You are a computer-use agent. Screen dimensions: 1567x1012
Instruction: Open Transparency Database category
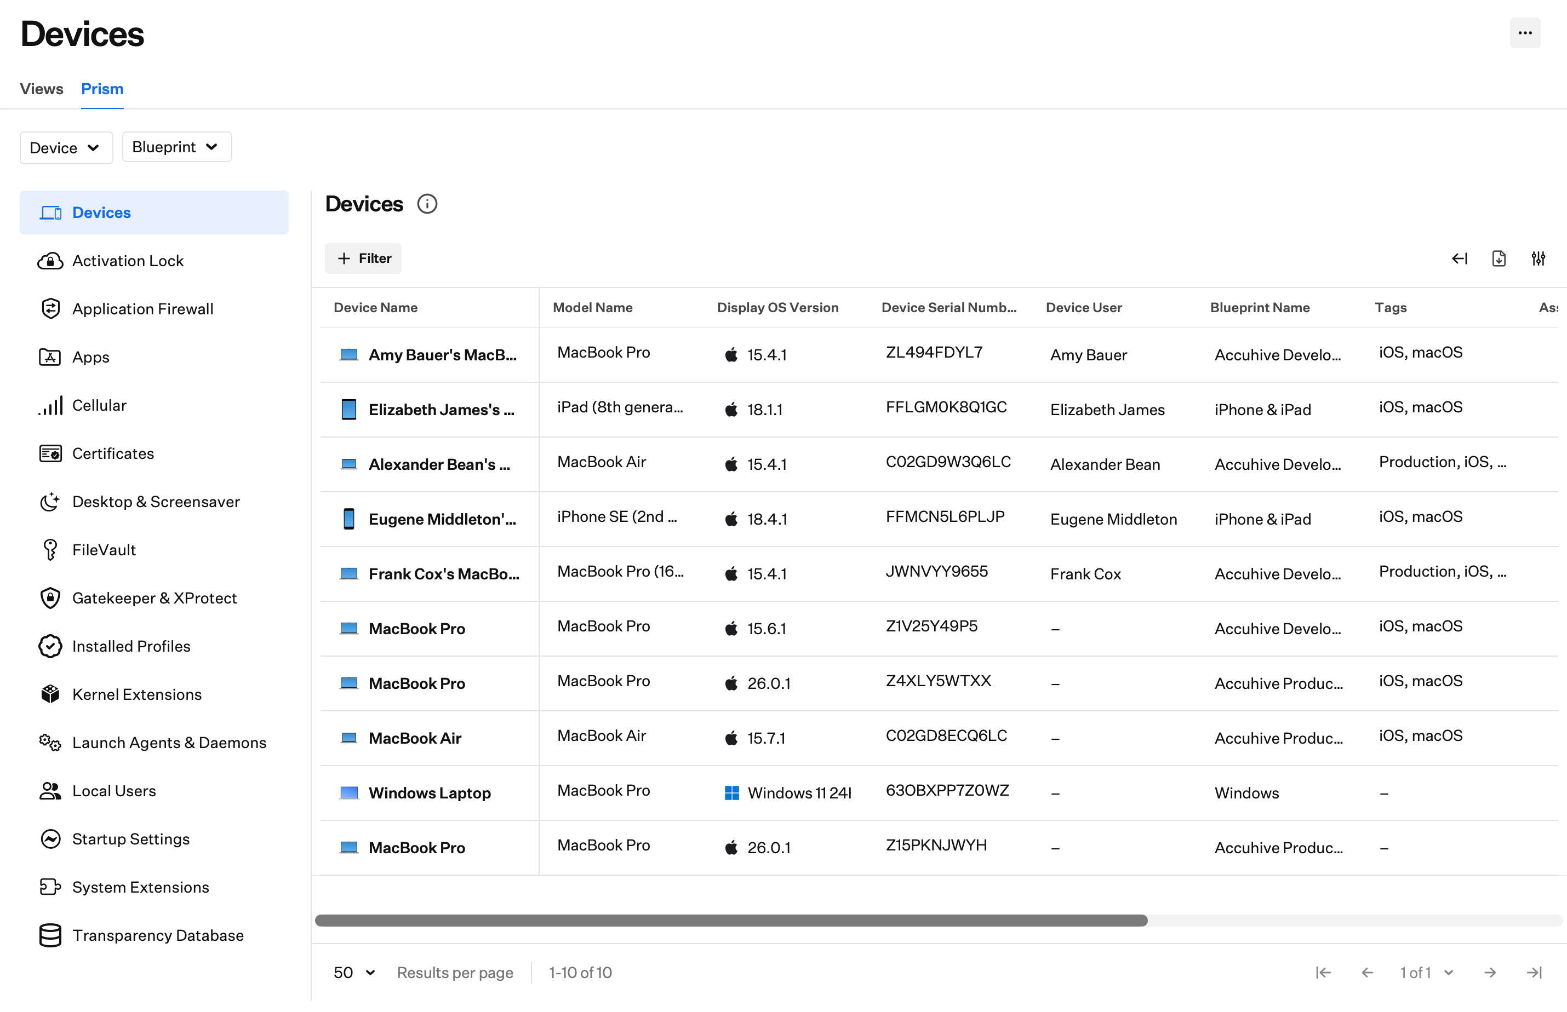pyautogui.click(x=154, y=936)
